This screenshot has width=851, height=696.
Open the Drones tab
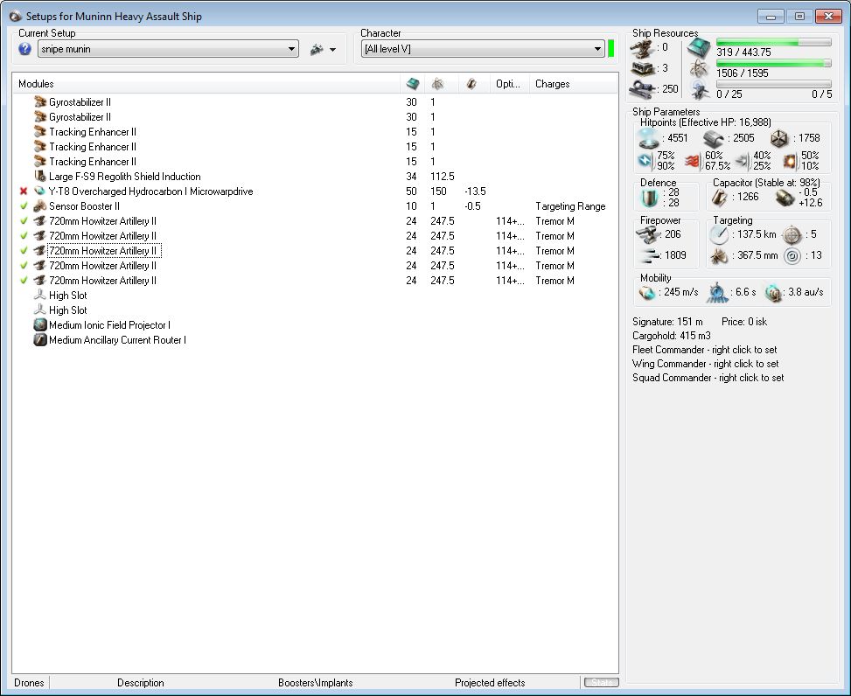[30, 682]
